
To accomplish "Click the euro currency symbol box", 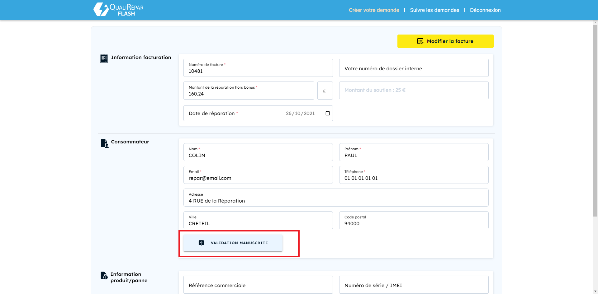I will coord(325,91).
